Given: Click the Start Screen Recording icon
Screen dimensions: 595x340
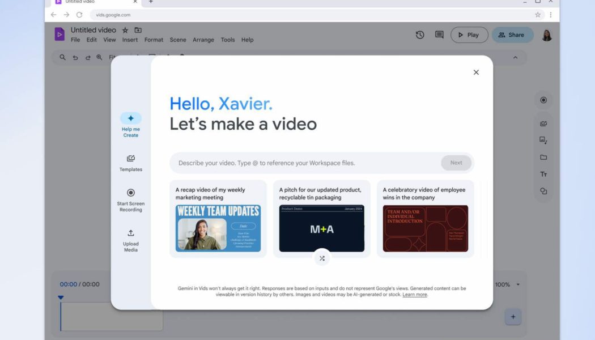Looking at the screenshot, I should point(130,193).
